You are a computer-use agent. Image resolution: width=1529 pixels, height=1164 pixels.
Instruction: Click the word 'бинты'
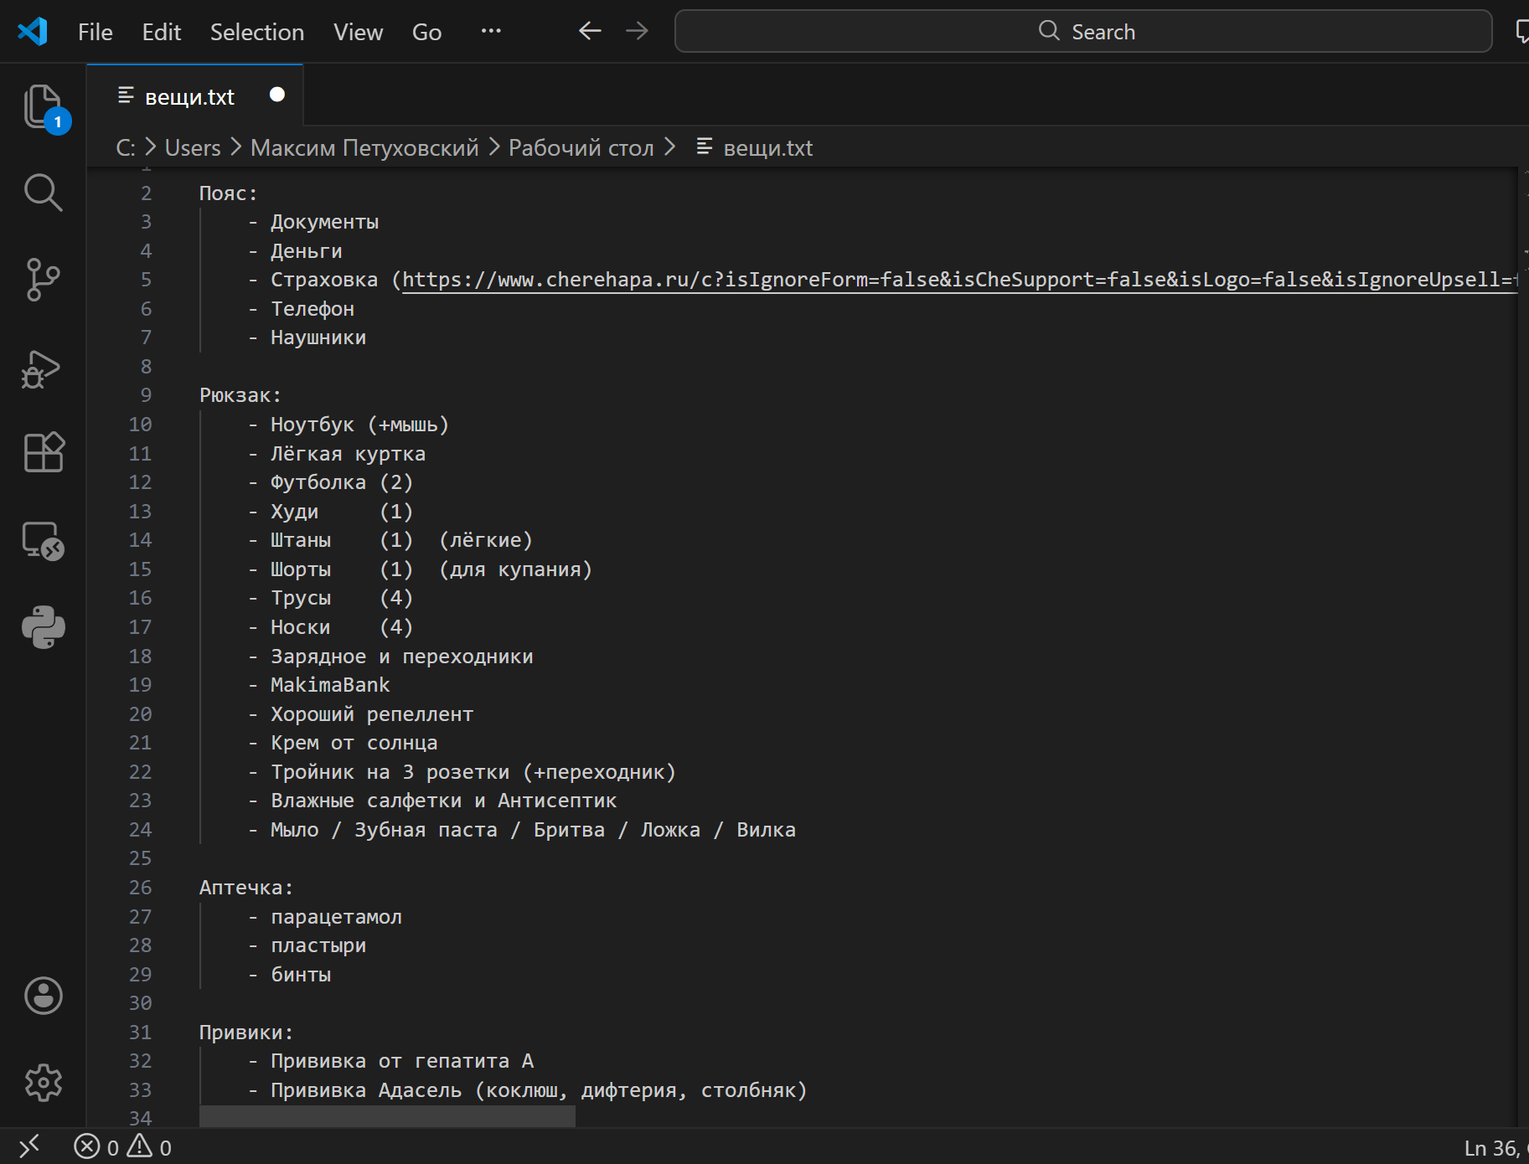tap(301, 975)
